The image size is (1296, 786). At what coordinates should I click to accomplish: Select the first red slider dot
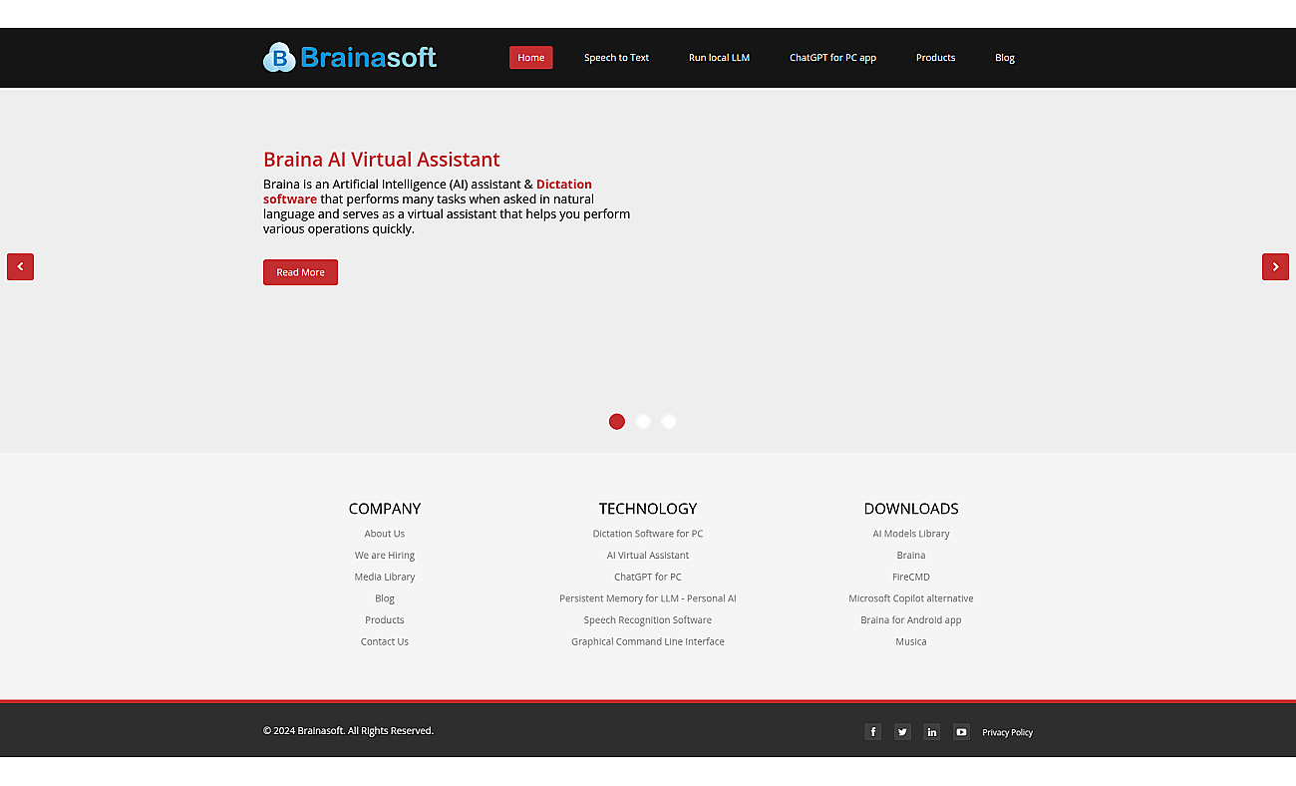click(617, 421)
